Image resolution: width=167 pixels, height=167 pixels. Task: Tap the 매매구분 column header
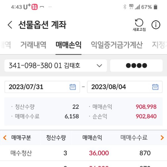(x=21, y=137)
